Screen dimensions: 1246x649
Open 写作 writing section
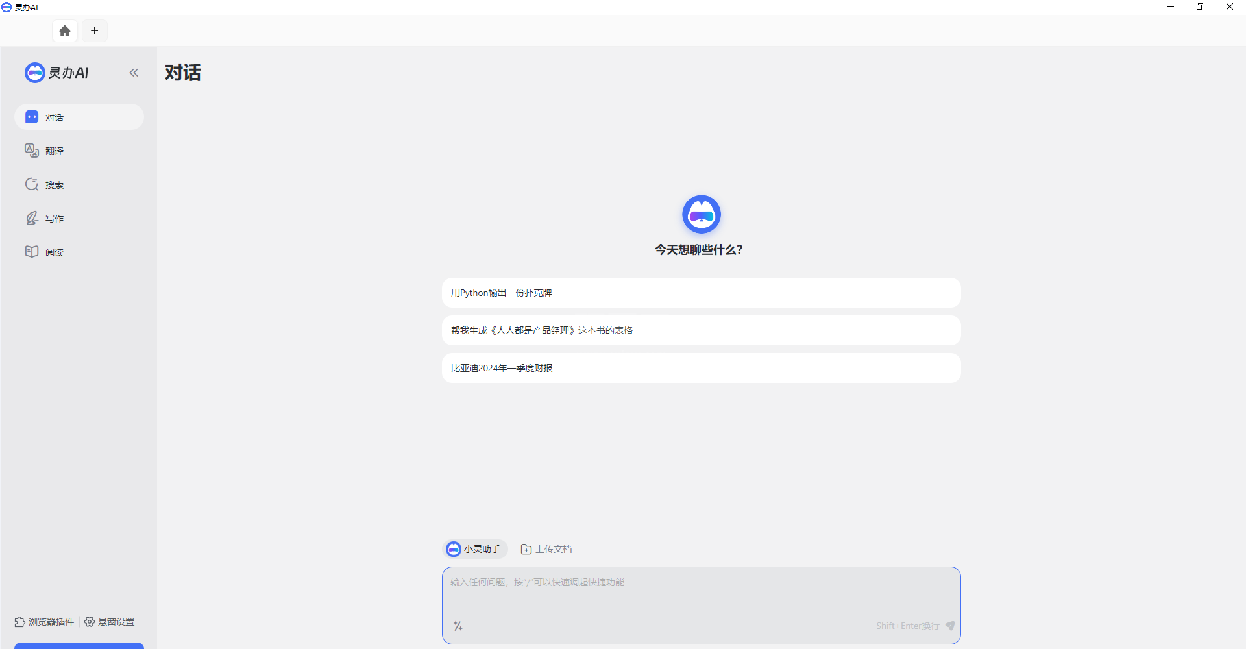[x=79, y=218]
